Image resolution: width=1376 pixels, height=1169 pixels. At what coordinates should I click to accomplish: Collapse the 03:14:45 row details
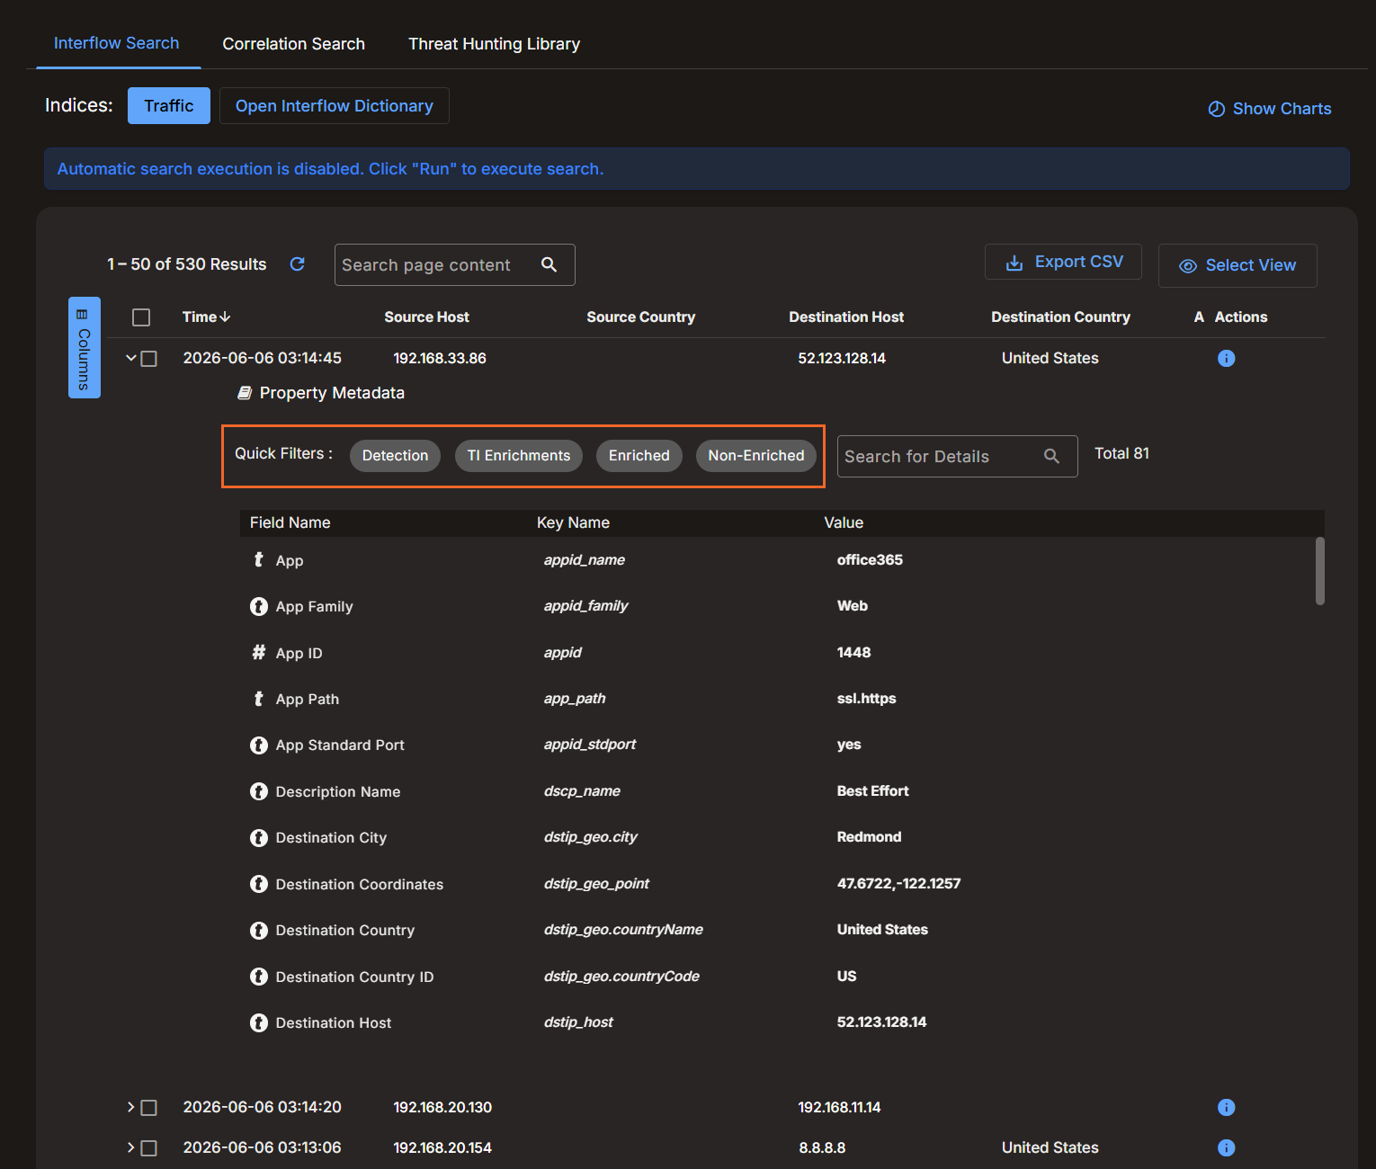coord(131,358)
